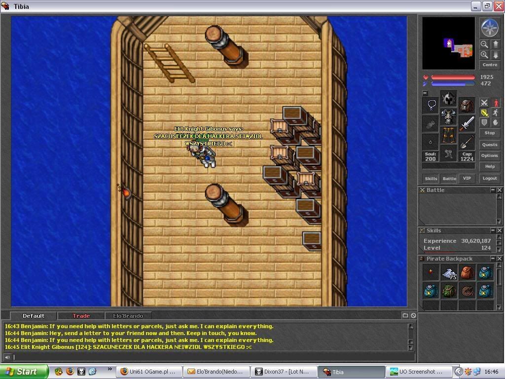Viewport: 505px width, 379px height.
Task: Click the red heart health icon
Action: coord(426,77)
